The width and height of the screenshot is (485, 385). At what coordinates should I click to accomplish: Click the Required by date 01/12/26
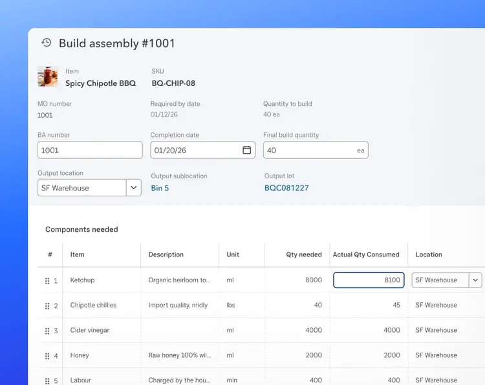pos(164,114)
